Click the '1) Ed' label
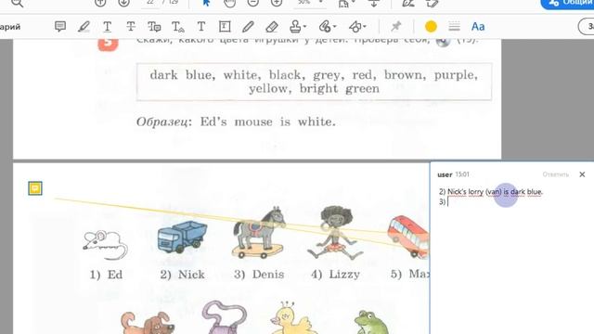Viewport: 594px width, 334px height. click(106, 275)
